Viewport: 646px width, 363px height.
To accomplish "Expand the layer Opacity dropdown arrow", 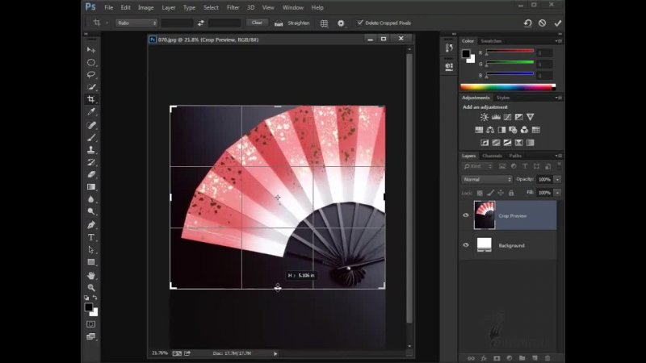I will 557,179.
